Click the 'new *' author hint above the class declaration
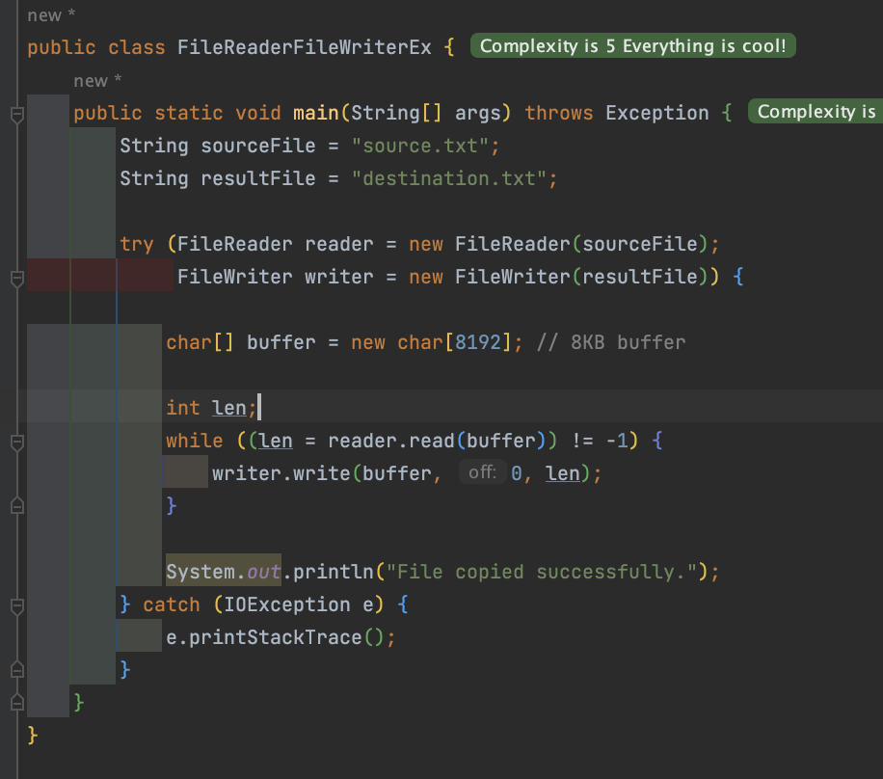The width and height of the screenshot is (883, 779). (x=51, y=15)
